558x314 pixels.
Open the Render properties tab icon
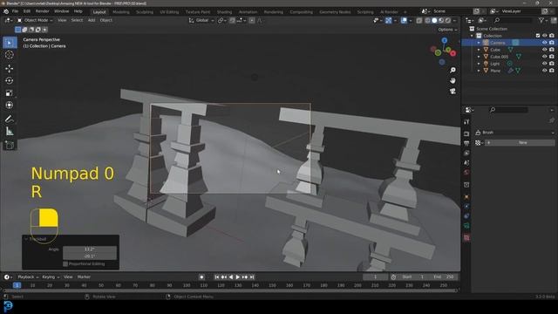coord(466,133)
